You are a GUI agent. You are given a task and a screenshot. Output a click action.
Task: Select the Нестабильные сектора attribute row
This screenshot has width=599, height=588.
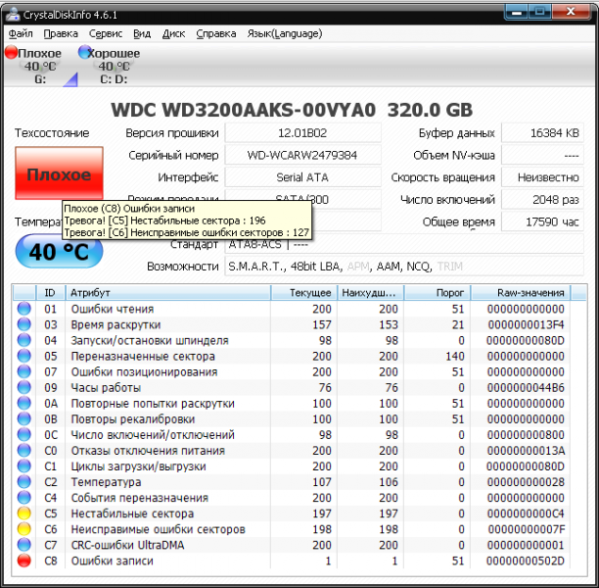[x=294, y=513]
